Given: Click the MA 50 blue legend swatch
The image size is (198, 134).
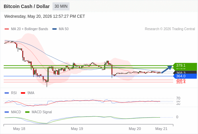Looking at the screenshot, I should point(54,29).
